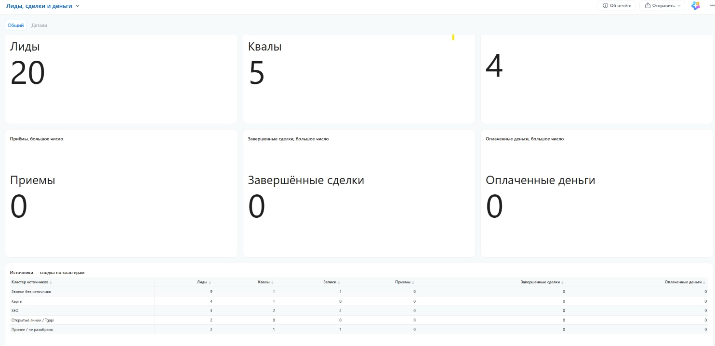Select the Карты row label
The height and width of the screenshot is (346, 715).
(x=17, y=301)
